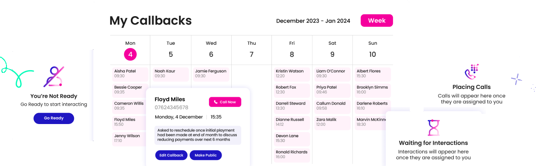The image size is (536, 166).
Task: Click the Placing Calls phone keypad icon
Action: coord(471,71)
